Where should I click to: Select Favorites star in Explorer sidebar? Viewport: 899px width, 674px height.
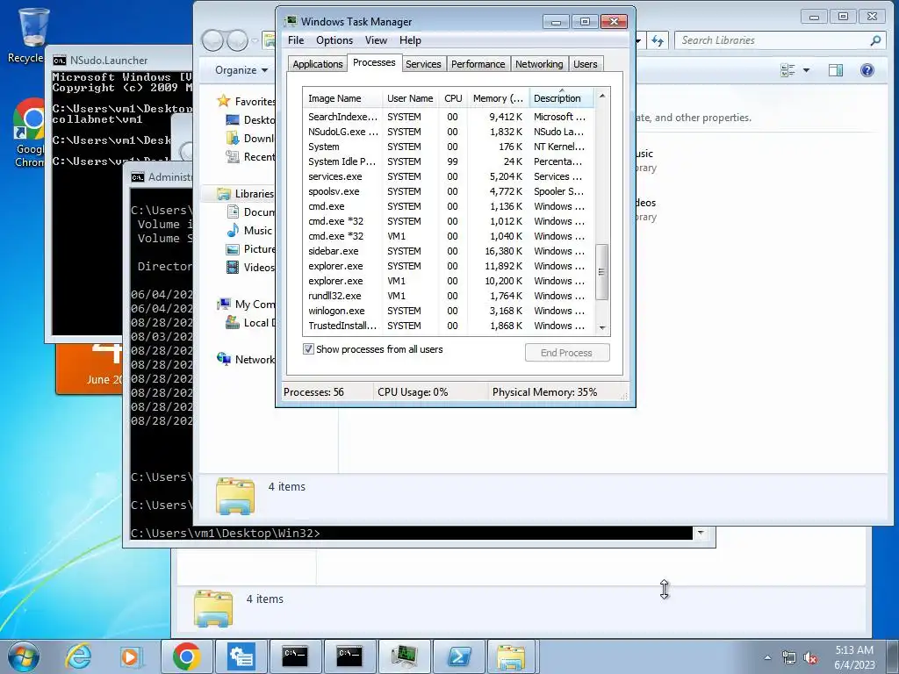coord(224,102)
